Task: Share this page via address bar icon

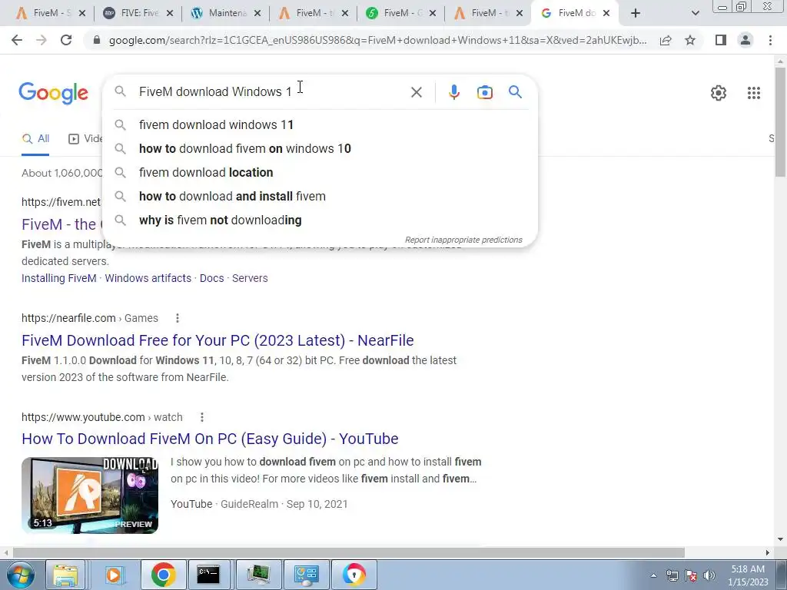Action: click(x=666, y=40)
